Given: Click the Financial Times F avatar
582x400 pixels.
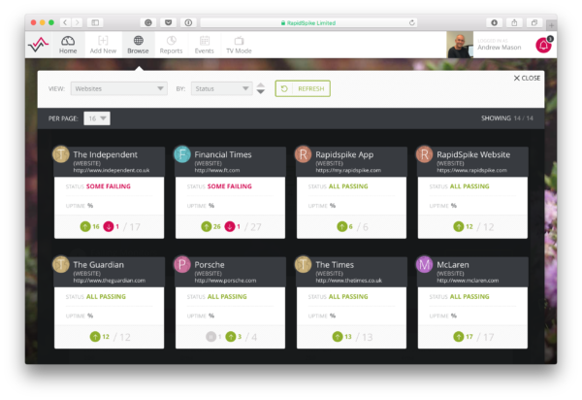Looking at the screenshot, I should [182, 154].
